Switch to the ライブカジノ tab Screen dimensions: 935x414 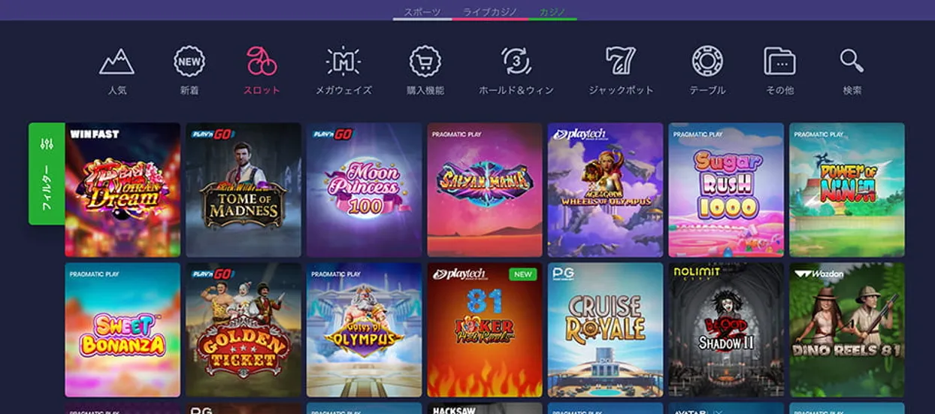[490, 12]
